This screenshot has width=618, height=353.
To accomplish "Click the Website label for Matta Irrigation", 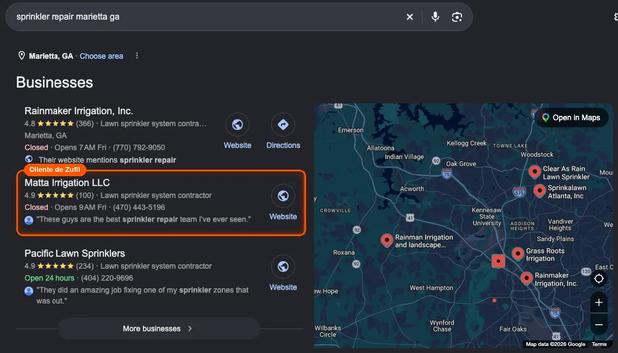I will 283,216.
